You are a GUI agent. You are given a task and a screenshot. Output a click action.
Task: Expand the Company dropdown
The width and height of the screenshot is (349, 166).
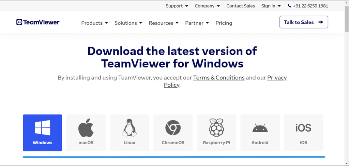(207, 6)
